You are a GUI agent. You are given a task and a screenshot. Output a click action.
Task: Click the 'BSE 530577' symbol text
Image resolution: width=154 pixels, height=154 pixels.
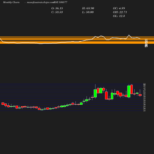pyautogui.click(x=60, y=2)
